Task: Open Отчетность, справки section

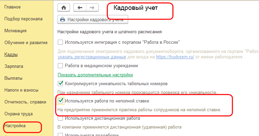Action: 25,102
